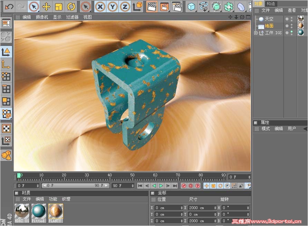Select the HDRI 01 material thumbnail
308x226 pixels.
pyautogui.click(x=22, y=213)
